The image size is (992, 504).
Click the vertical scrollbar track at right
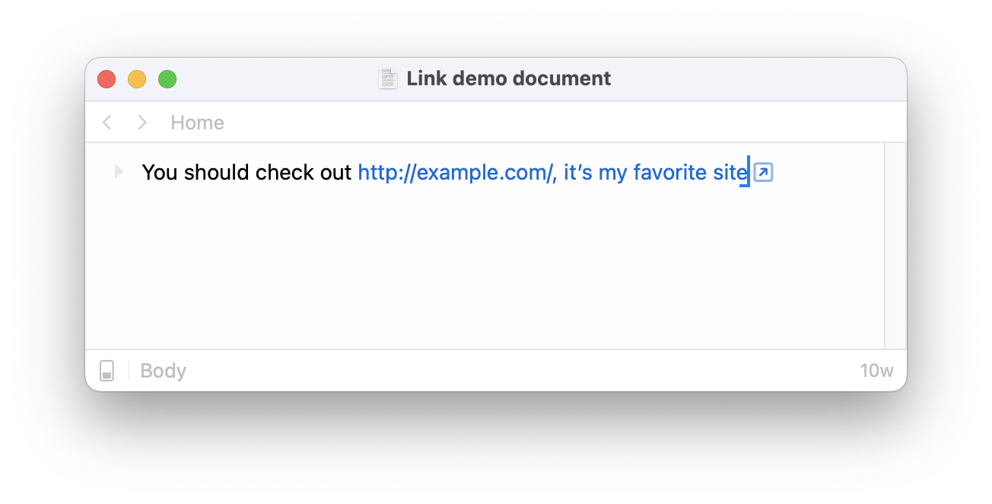(895, 246)
